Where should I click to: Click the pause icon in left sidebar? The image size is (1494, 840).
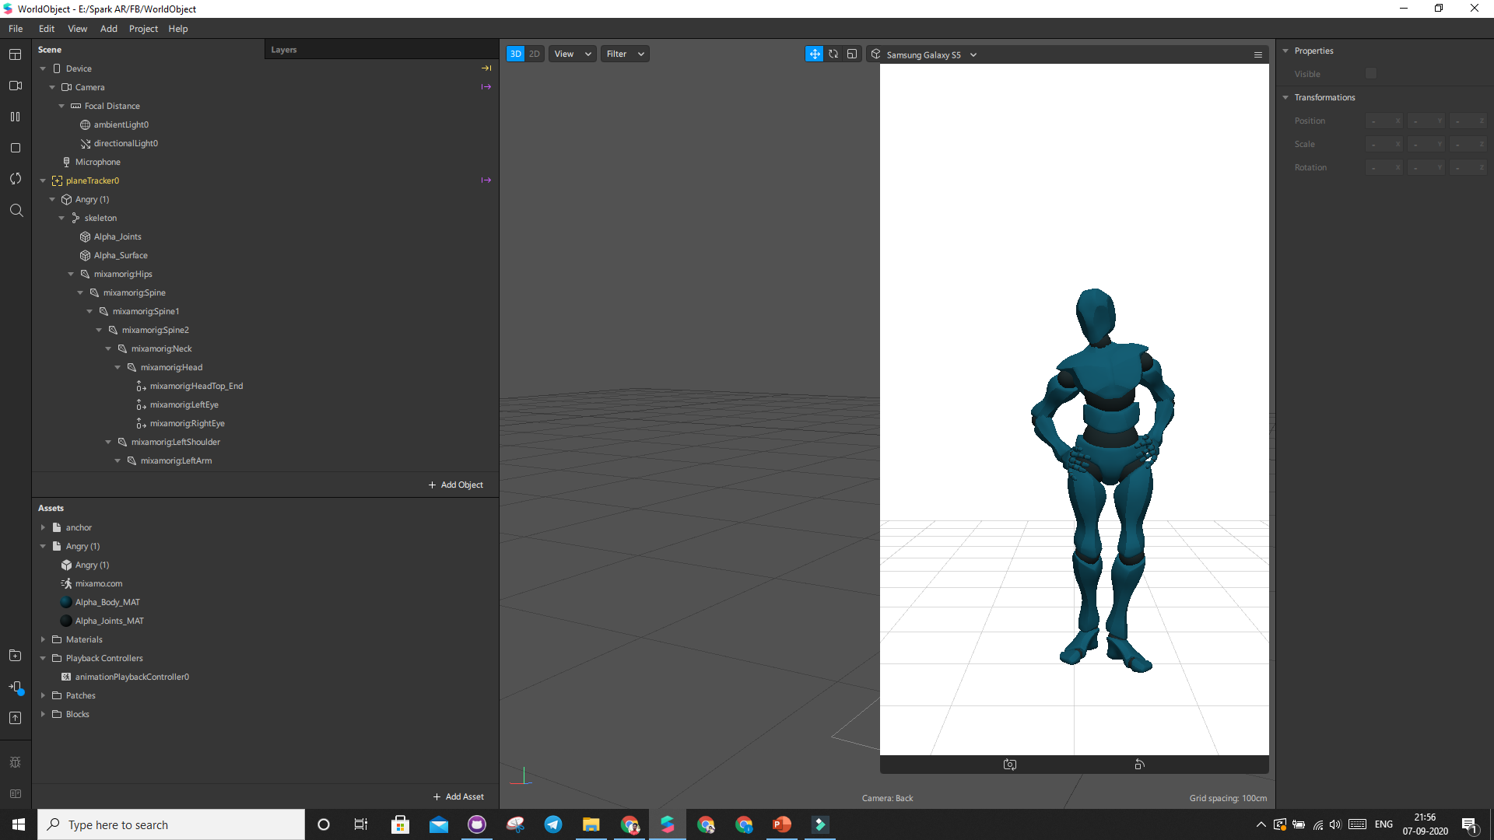pos(15,117)
